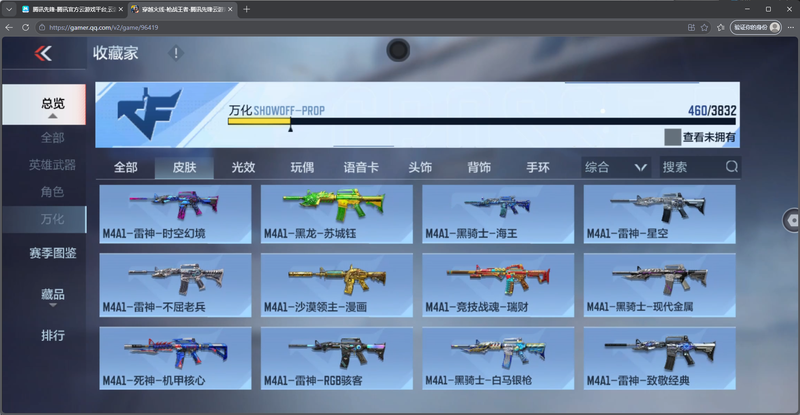Click the browser back arrow
Image resolution: width=800 pixels, height=415 pixels.
click(x=9, y=27)
